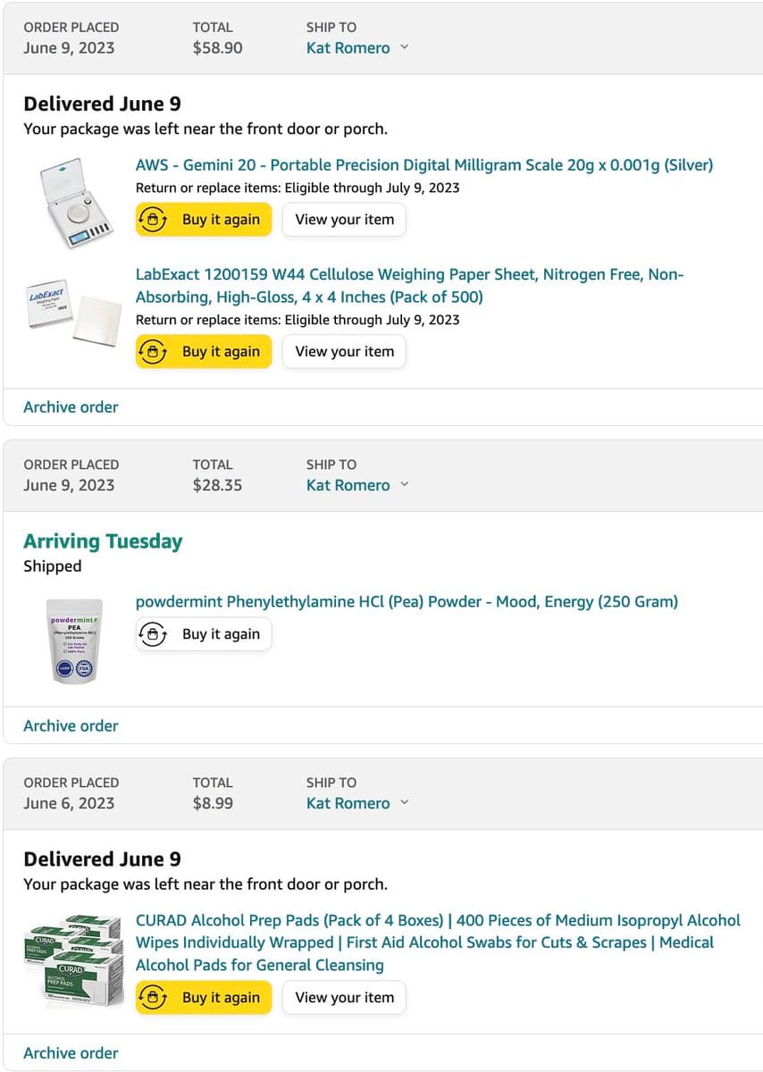Viewport: 763px width, 1072px height.
Task: Buy the powdermint PEA powder again
Action: click(204, 634)
